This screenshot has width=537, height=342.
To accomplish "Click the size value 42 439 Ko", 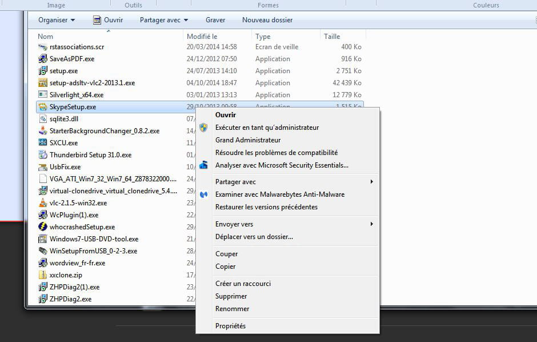I will 347,83.
